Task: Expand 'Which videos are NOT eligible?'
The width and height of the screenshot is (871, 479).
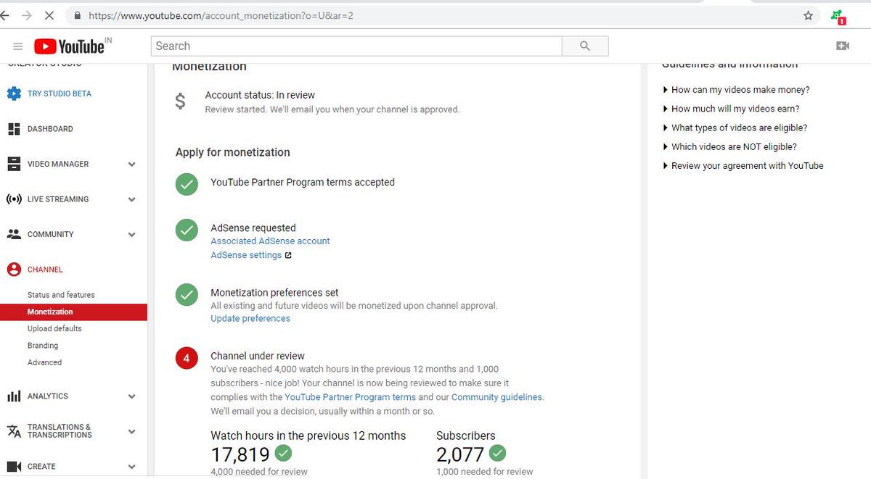Action: pyautogui.click(x=729, y=146)
